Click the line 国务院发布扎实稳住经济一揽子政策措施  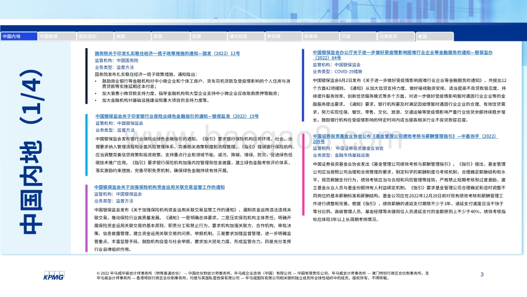point(146,75)
